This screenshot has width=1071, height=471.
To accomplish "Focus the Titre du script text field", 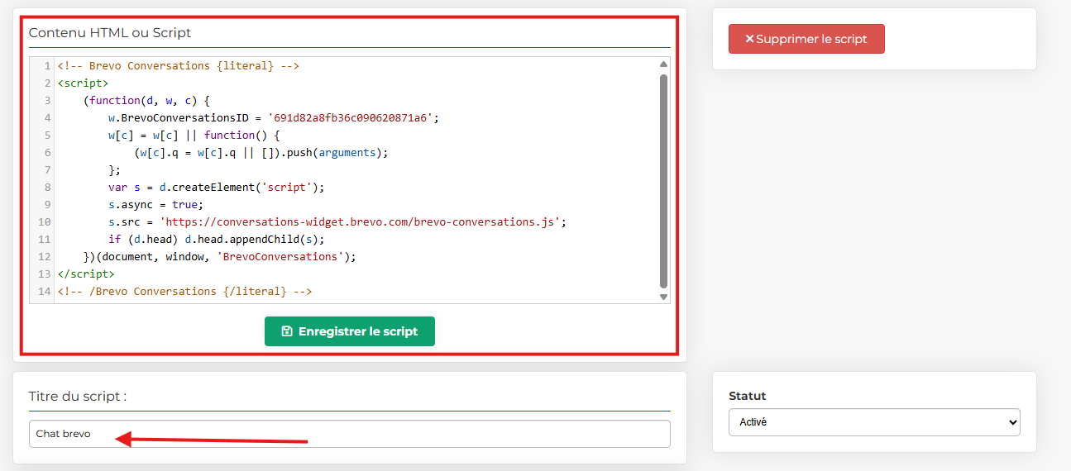I will pyautogui.click(x=349, y=434).
